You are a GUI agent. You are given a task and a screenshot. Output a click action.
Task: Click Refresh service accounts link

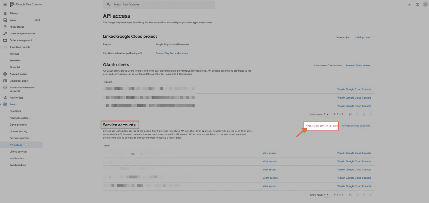coord(356,126)
